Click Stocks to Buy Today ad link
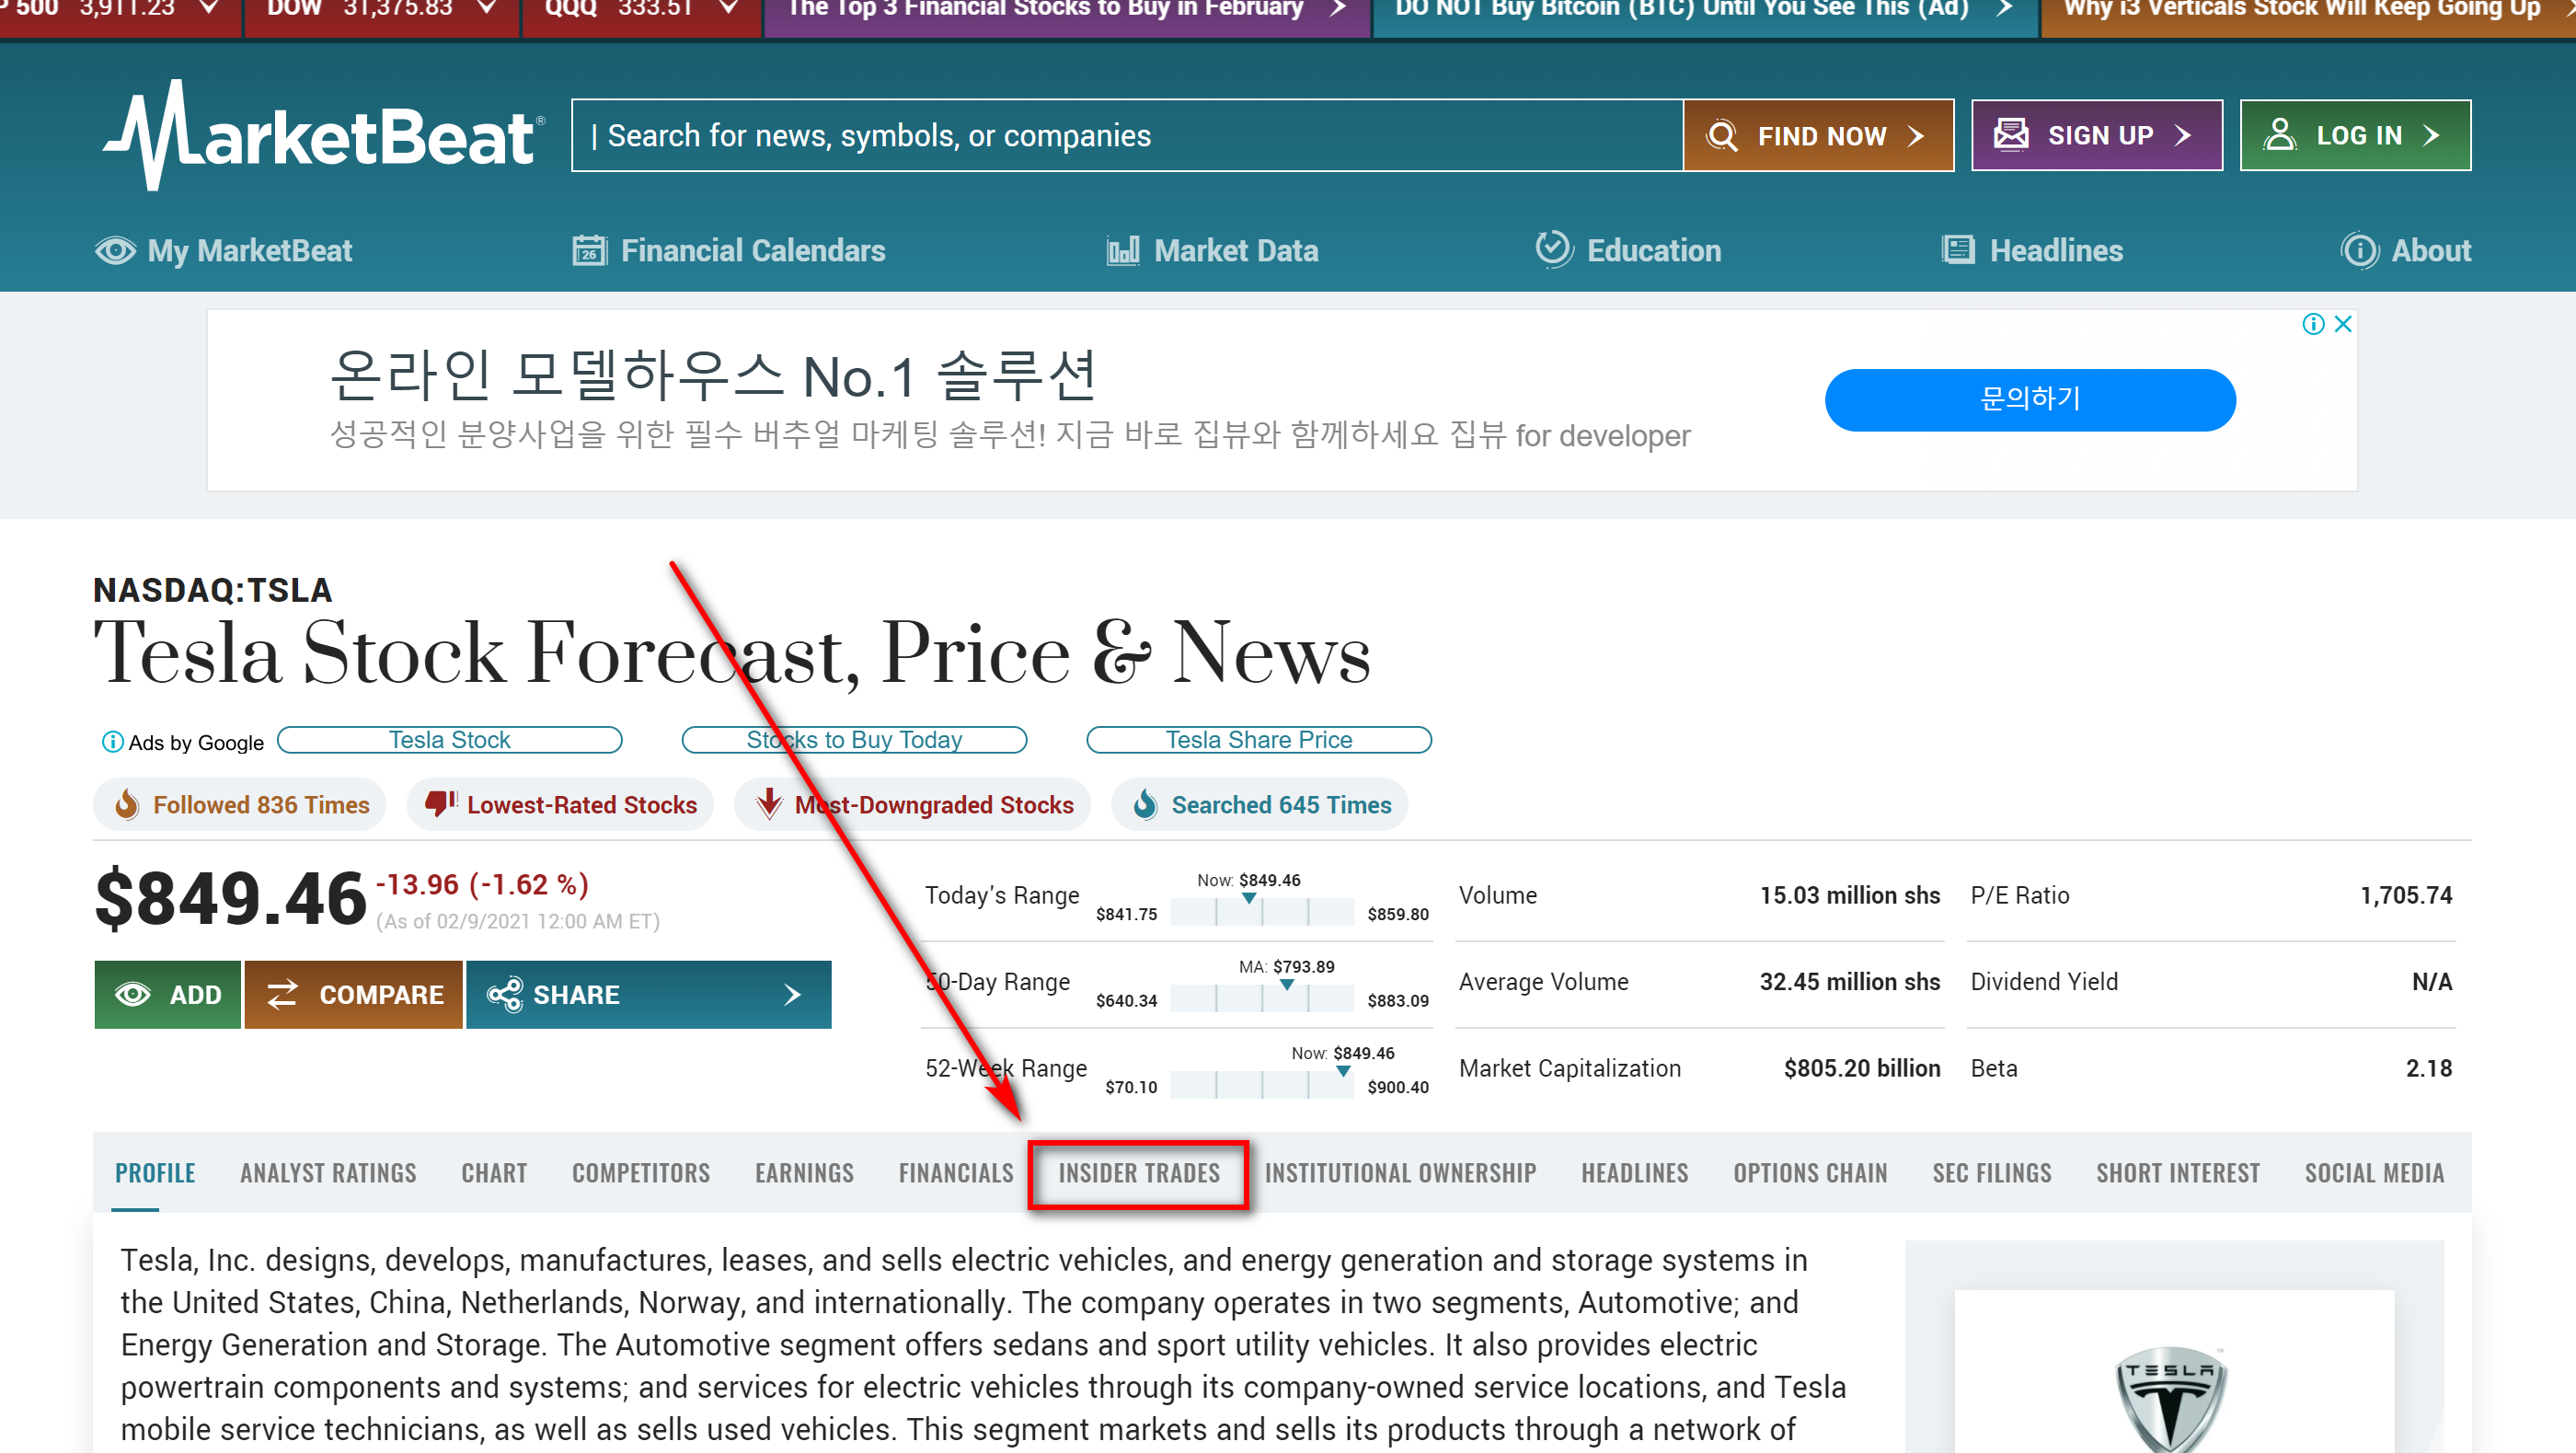 [854, 740]
